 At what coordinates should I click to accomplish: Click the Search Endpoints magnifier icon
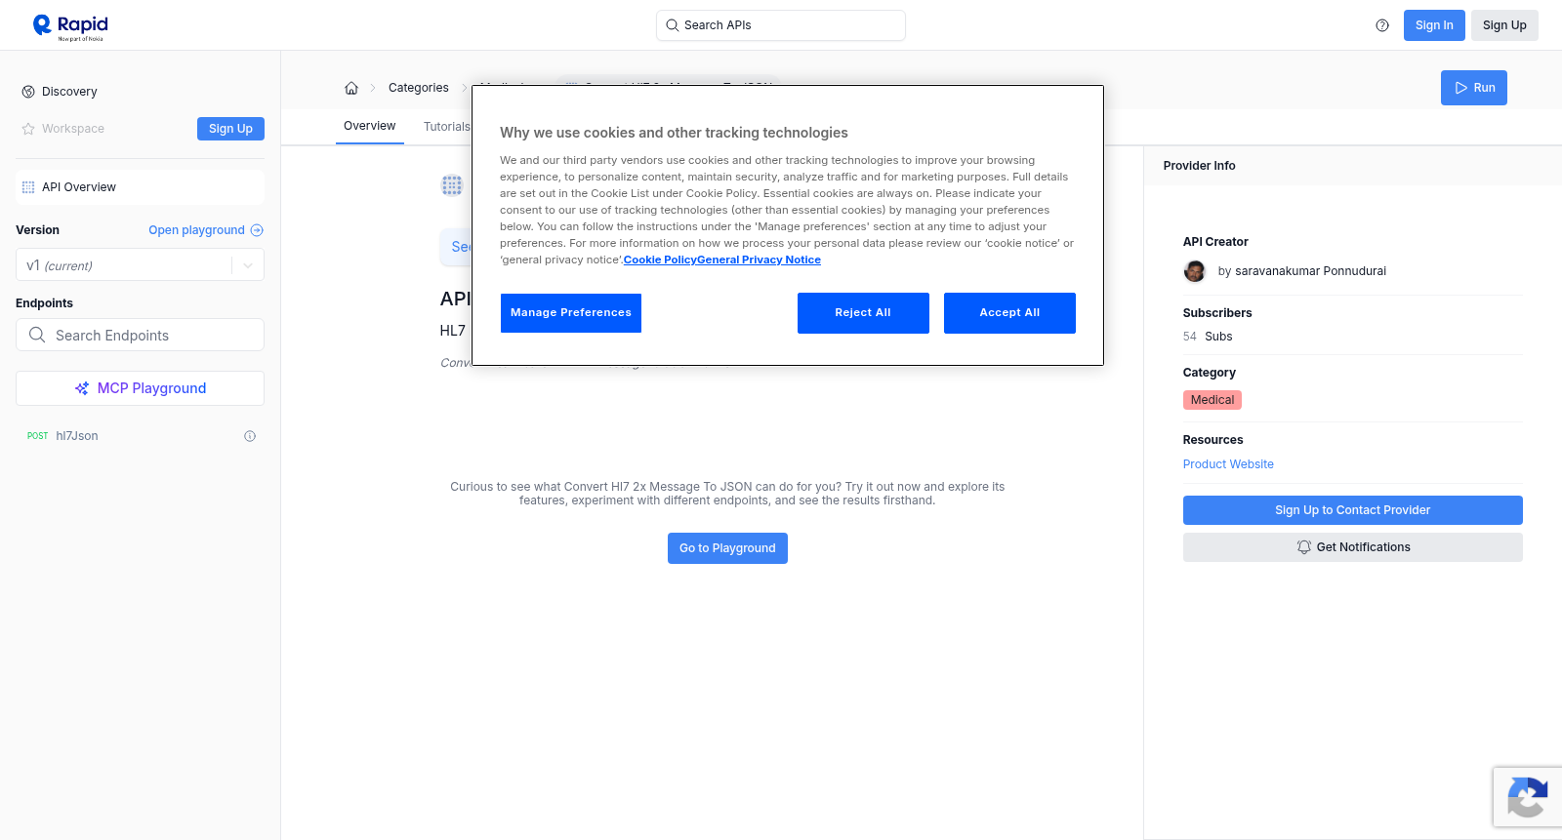(x=37, y=335)
